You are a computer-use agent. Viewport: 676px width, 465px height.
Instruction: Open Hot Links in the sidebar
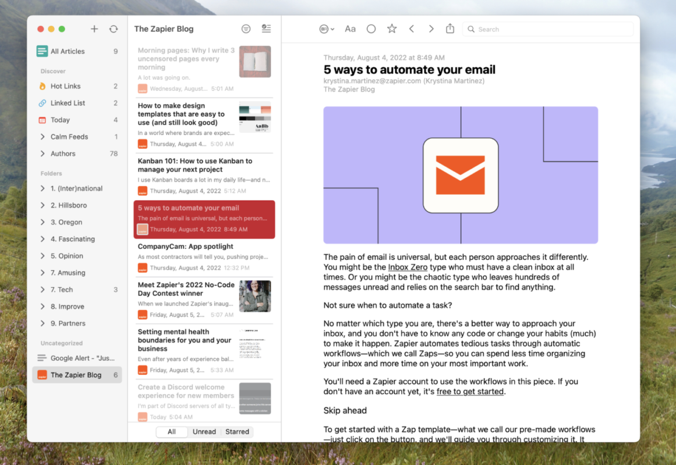click(77, 86)
